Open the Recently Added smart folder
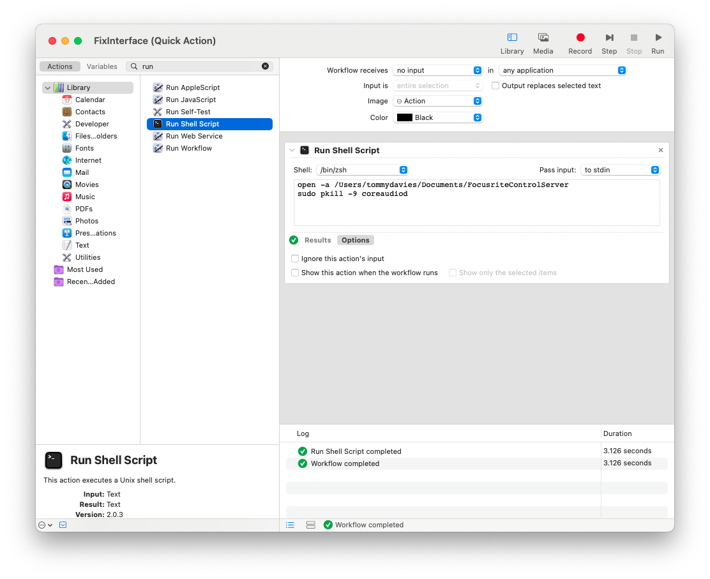Image resolution: width=710 pixels, height=579 pixels. [x=91, y=282]
